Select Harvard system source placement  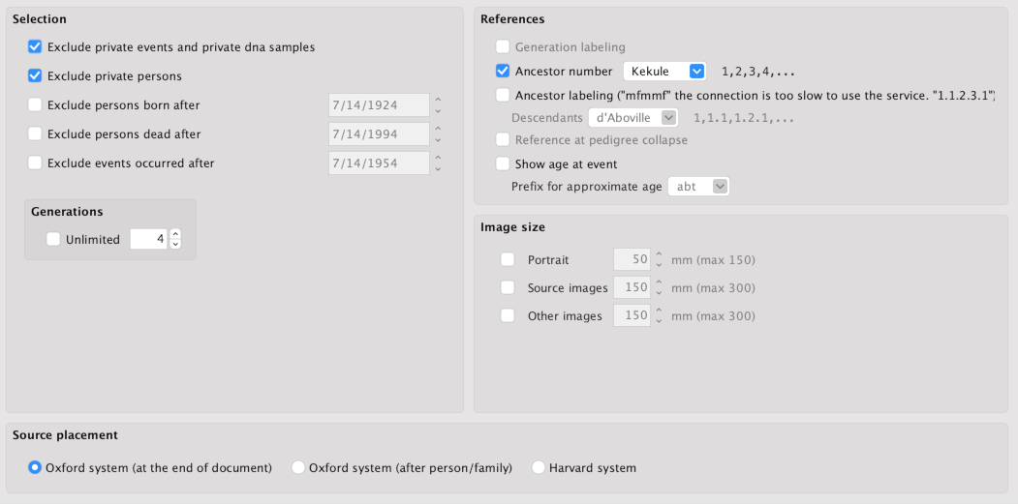(x=539, y=467)
